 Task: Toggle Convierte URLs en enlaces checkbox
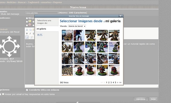pyautogui.click(x=27, y=90)
